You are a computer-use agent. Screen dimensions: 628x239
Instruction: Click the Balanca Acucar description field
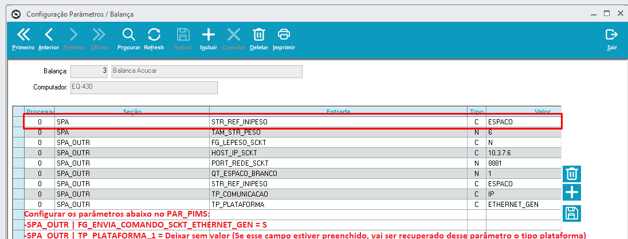pyautogui.click(x=207, y=71)
